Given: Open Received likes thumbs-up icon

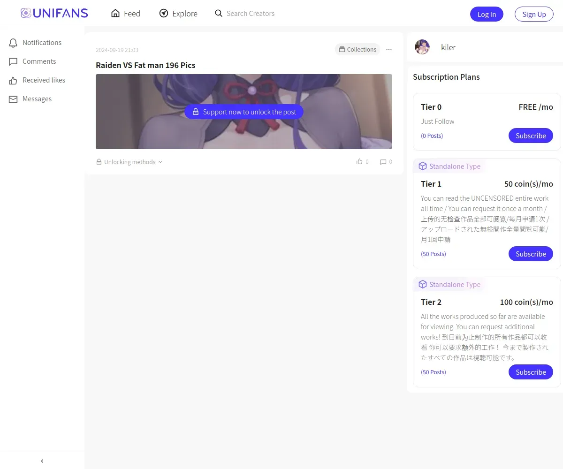Looking at the screenshot, I should 13,80.
